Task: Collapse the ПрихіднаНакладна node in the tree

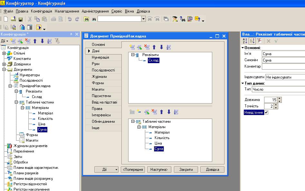Action: coord(10,86)
